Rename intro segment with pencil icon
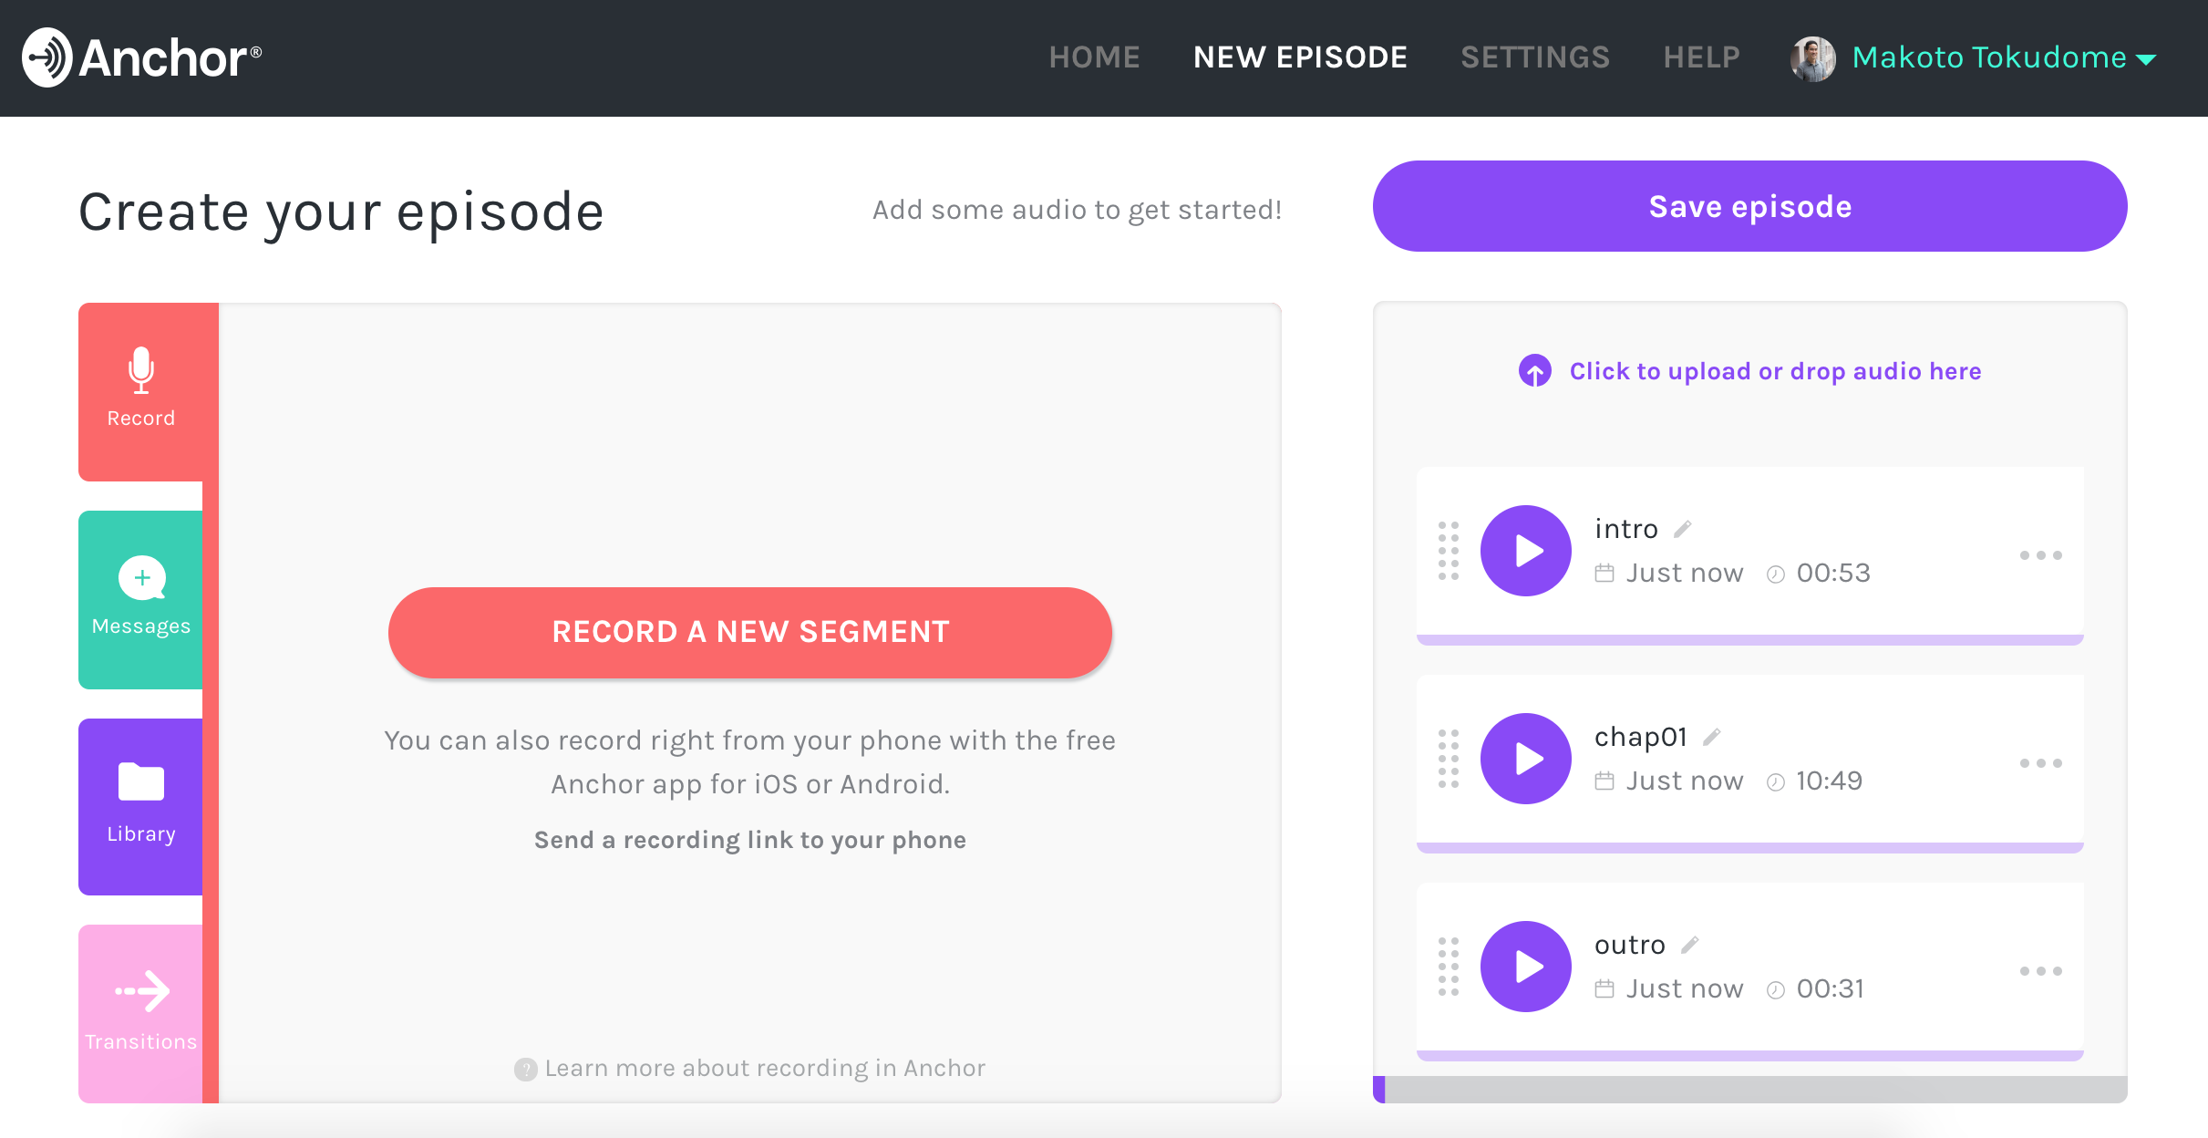This screenshot has width=2208, height=1138. point(1683,529)
